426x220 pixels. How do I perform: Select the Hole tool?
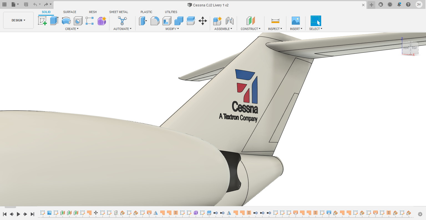click(x=78, y=21)
